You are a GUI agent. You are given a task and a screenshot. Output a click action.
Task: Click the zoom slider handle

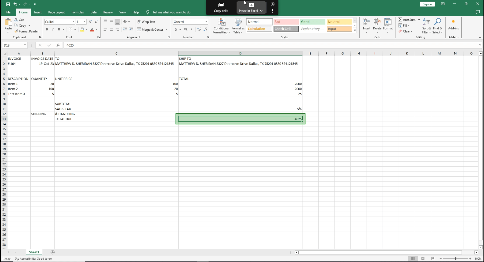(x=455, y=258)
